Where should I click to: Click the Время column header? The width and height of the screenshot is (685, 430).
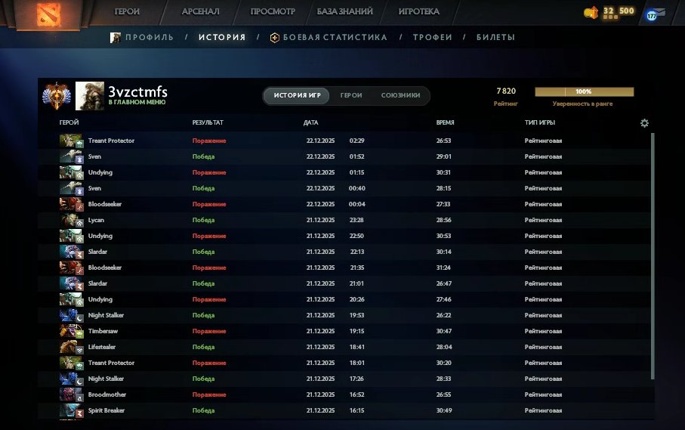[x=445, y=122]
